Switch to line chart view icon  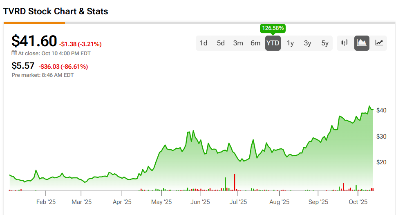379,43
